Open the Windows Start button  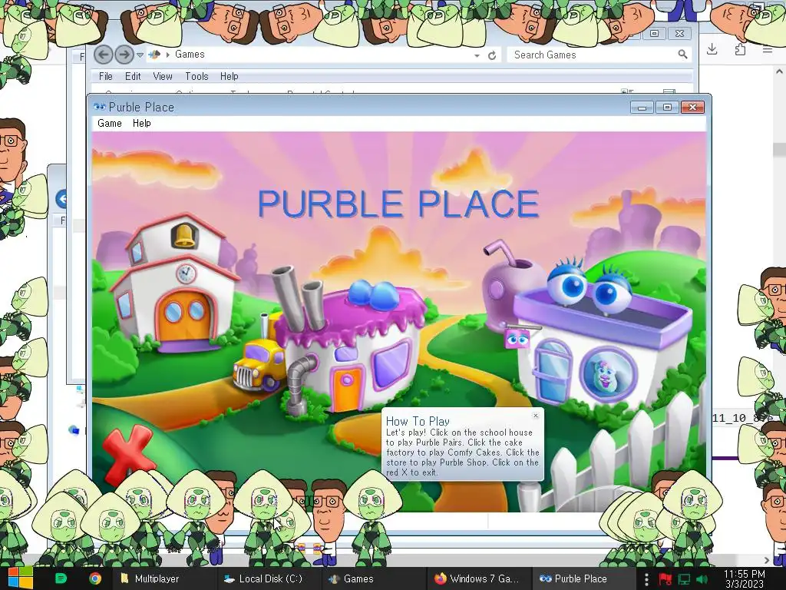tap(19, 578)
